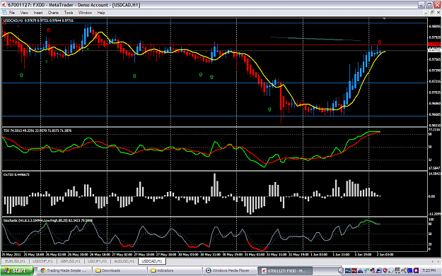The image size is (442, 276).
Task: Click the FXDD MetaTrader taskbar button
Action: tap(285, 270)
